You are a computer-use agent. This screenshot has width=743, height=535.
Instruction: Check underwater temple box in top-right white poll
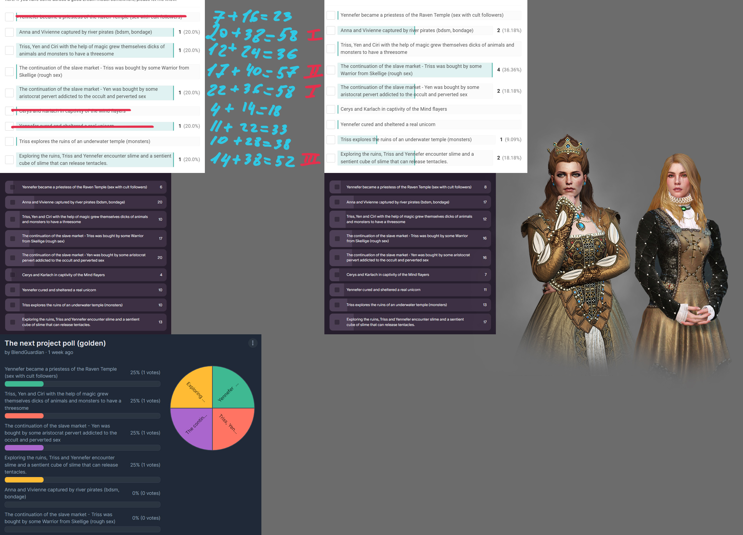331,140
